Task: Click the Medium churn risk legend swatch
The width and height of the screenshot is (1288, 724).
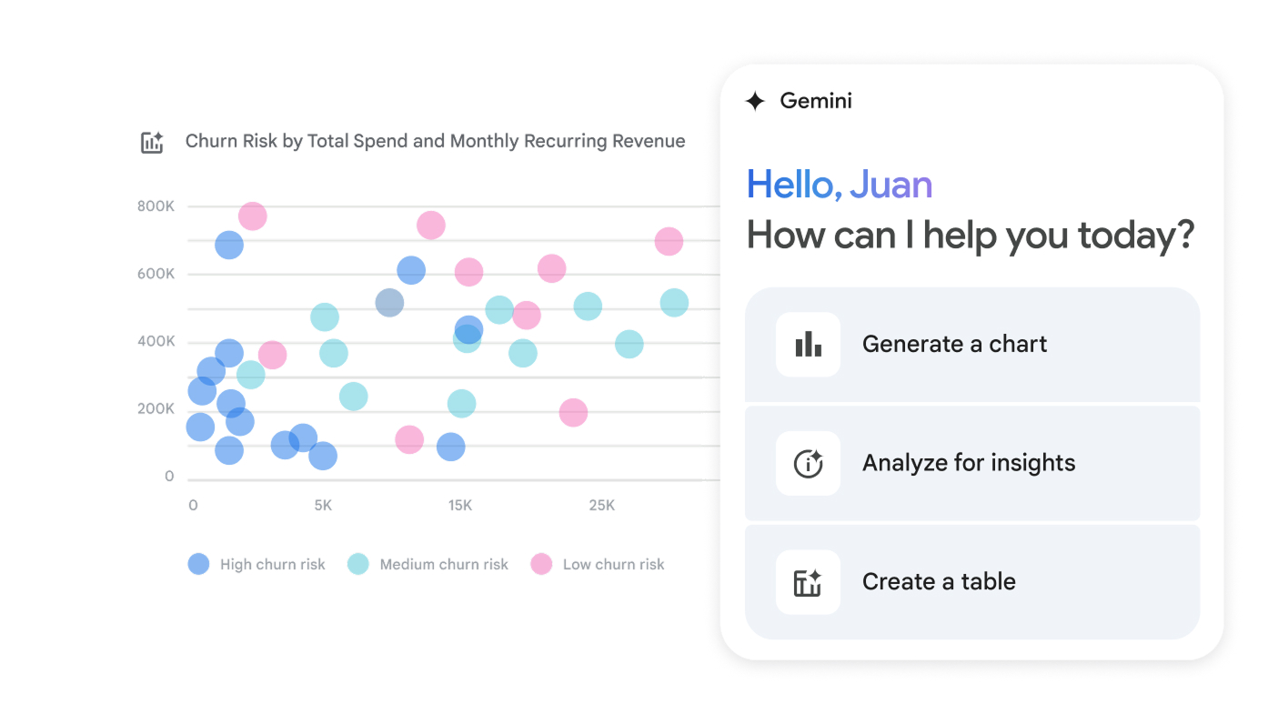Action: 358,564
